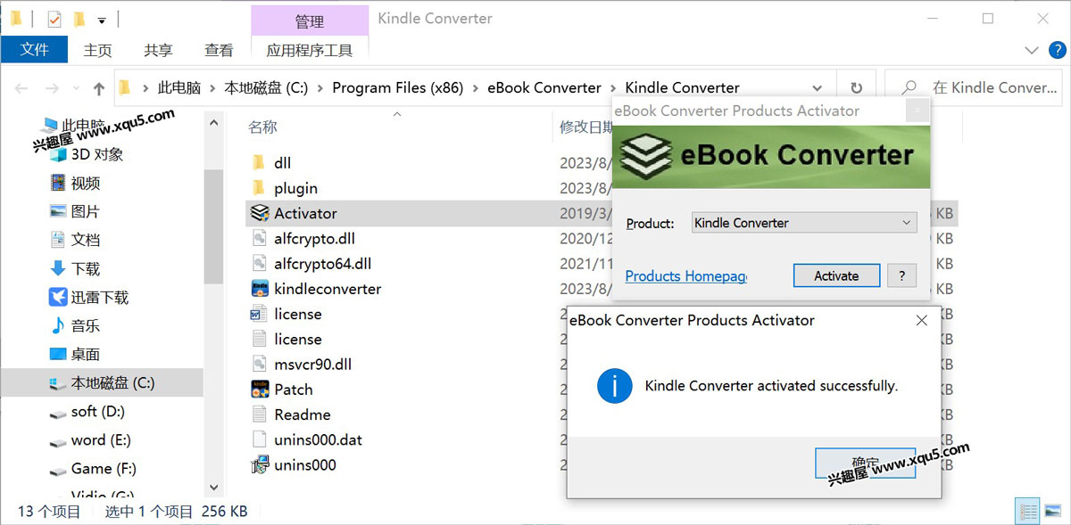The height and width of the screenshot is (525, 1071).
Task: Open the 主页 home tab
Action: tap(97, 51)
